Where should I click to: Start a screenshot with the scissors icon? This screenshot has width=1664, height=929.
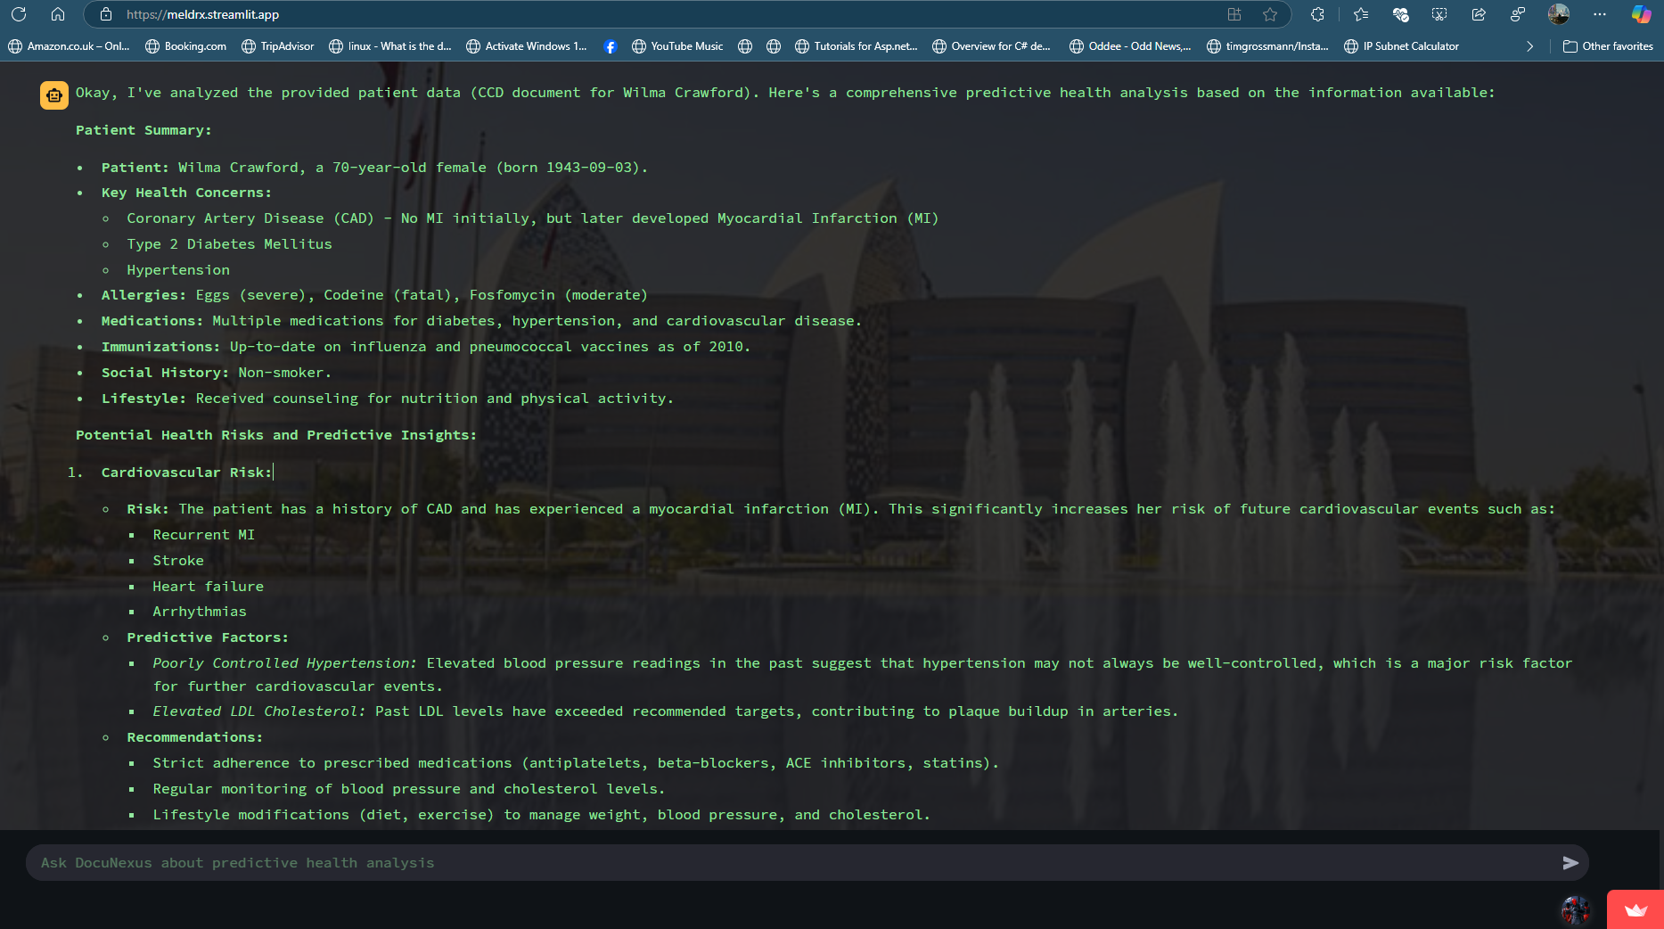[1439, 14]
